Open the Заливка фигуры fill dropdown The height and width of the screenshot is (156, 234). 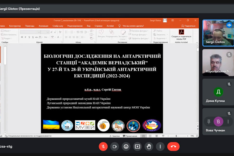pyautogui.click(x=139, y=31)
